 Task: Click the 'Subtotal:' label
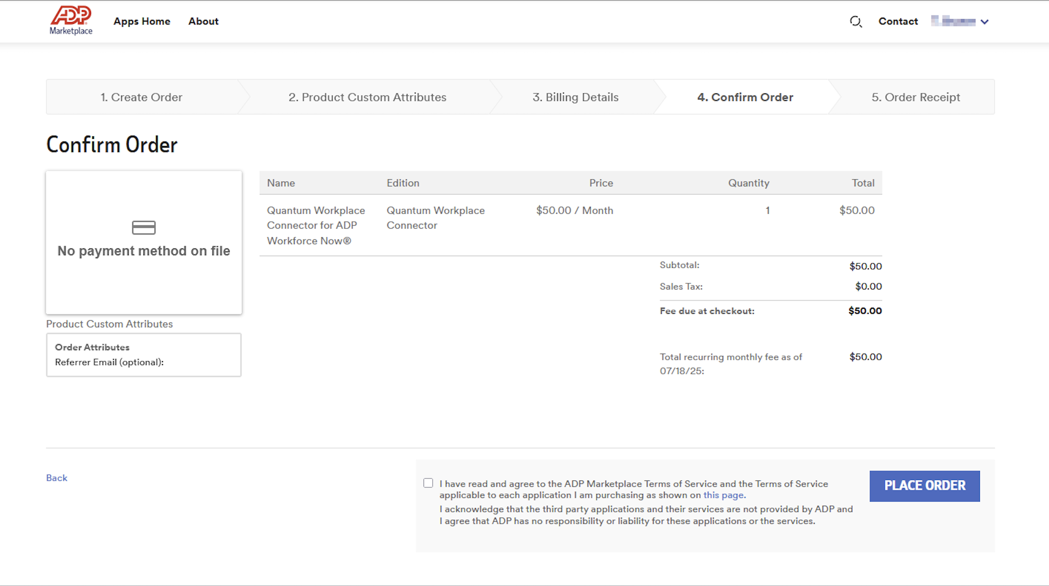[679, 265]
